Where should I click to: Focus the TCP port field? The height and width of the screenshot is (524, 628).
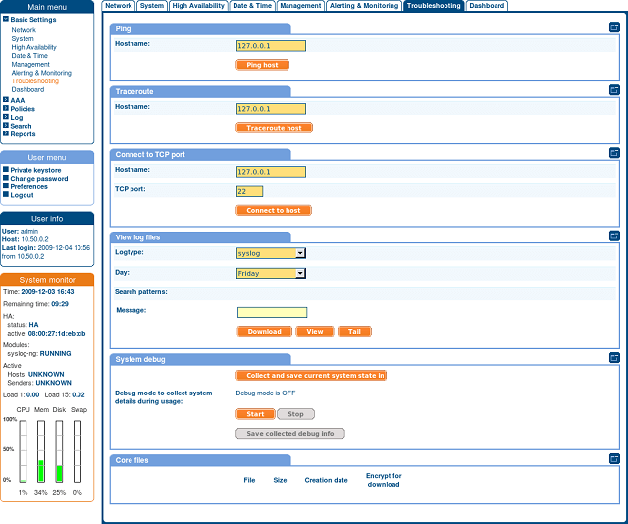pyautogui.click(x=249, y=191)
